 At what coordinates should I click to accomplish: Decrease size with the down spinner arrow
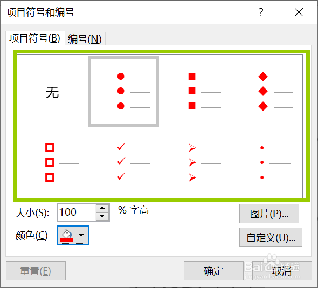[102, 216]
